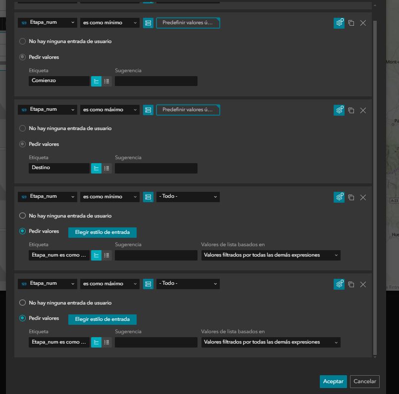Select the highlighted label style icon under Comienzo

96,81
